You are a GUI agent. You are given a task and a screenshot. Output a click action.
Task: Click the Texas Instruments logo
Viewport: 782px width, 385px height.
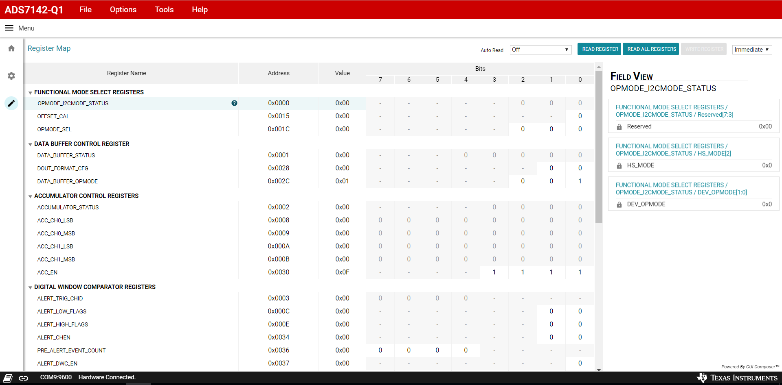737,378
